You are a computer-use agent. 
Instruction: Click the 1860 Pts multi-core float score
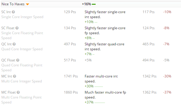(x=71, y=92)
